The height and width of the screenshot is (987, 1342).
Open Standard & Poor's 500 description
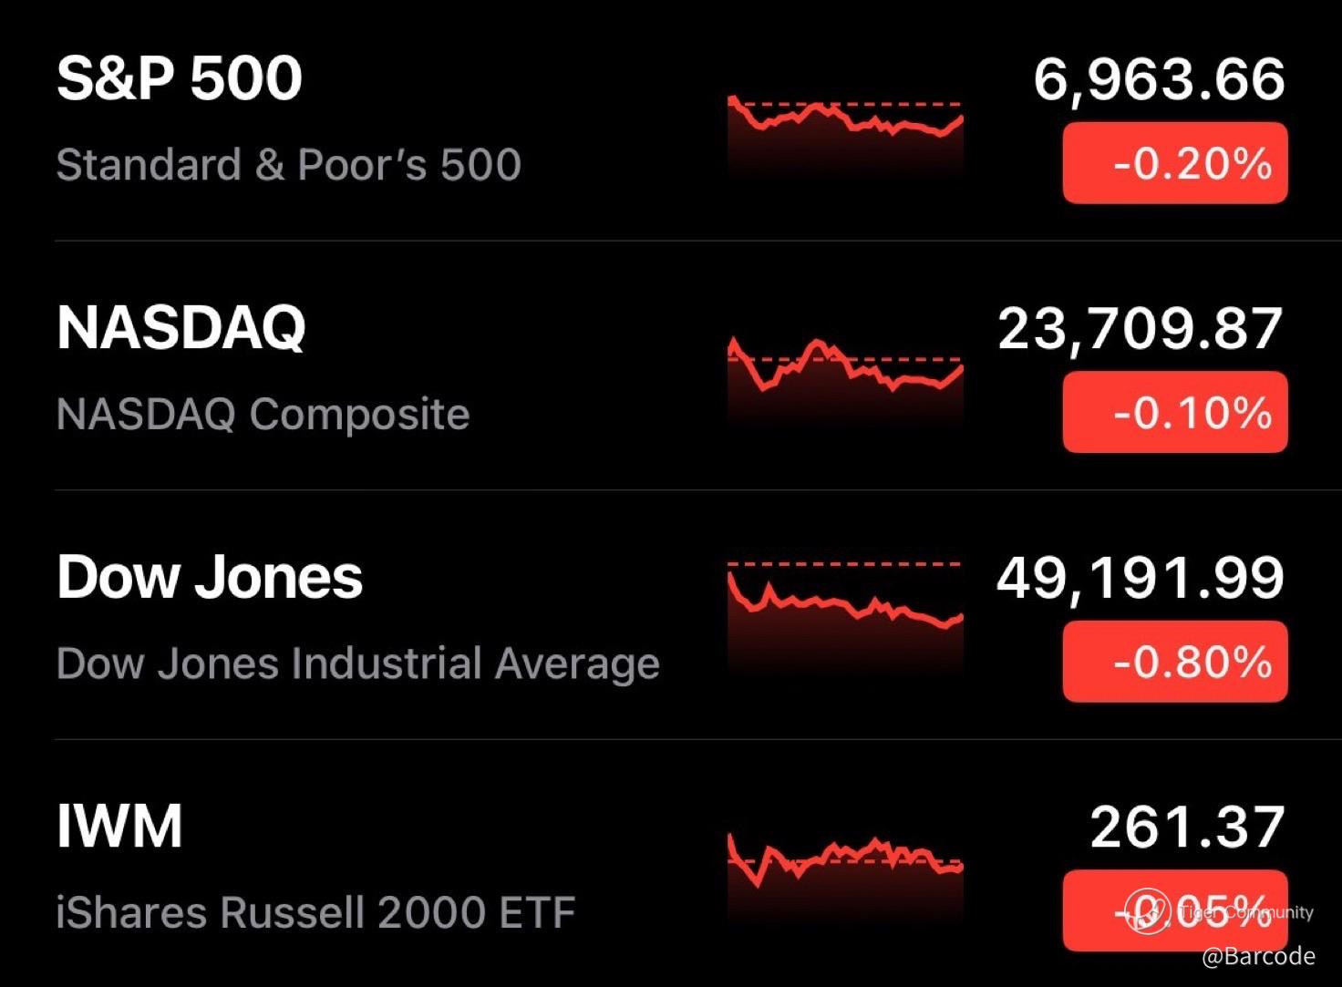pyautogui.click(x=288, y=165)
